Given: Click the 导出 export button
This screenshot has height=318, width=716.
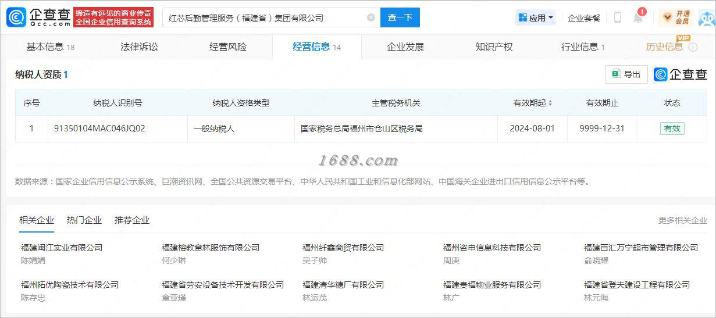Looking at the screenshot, I should pos(626,74).
